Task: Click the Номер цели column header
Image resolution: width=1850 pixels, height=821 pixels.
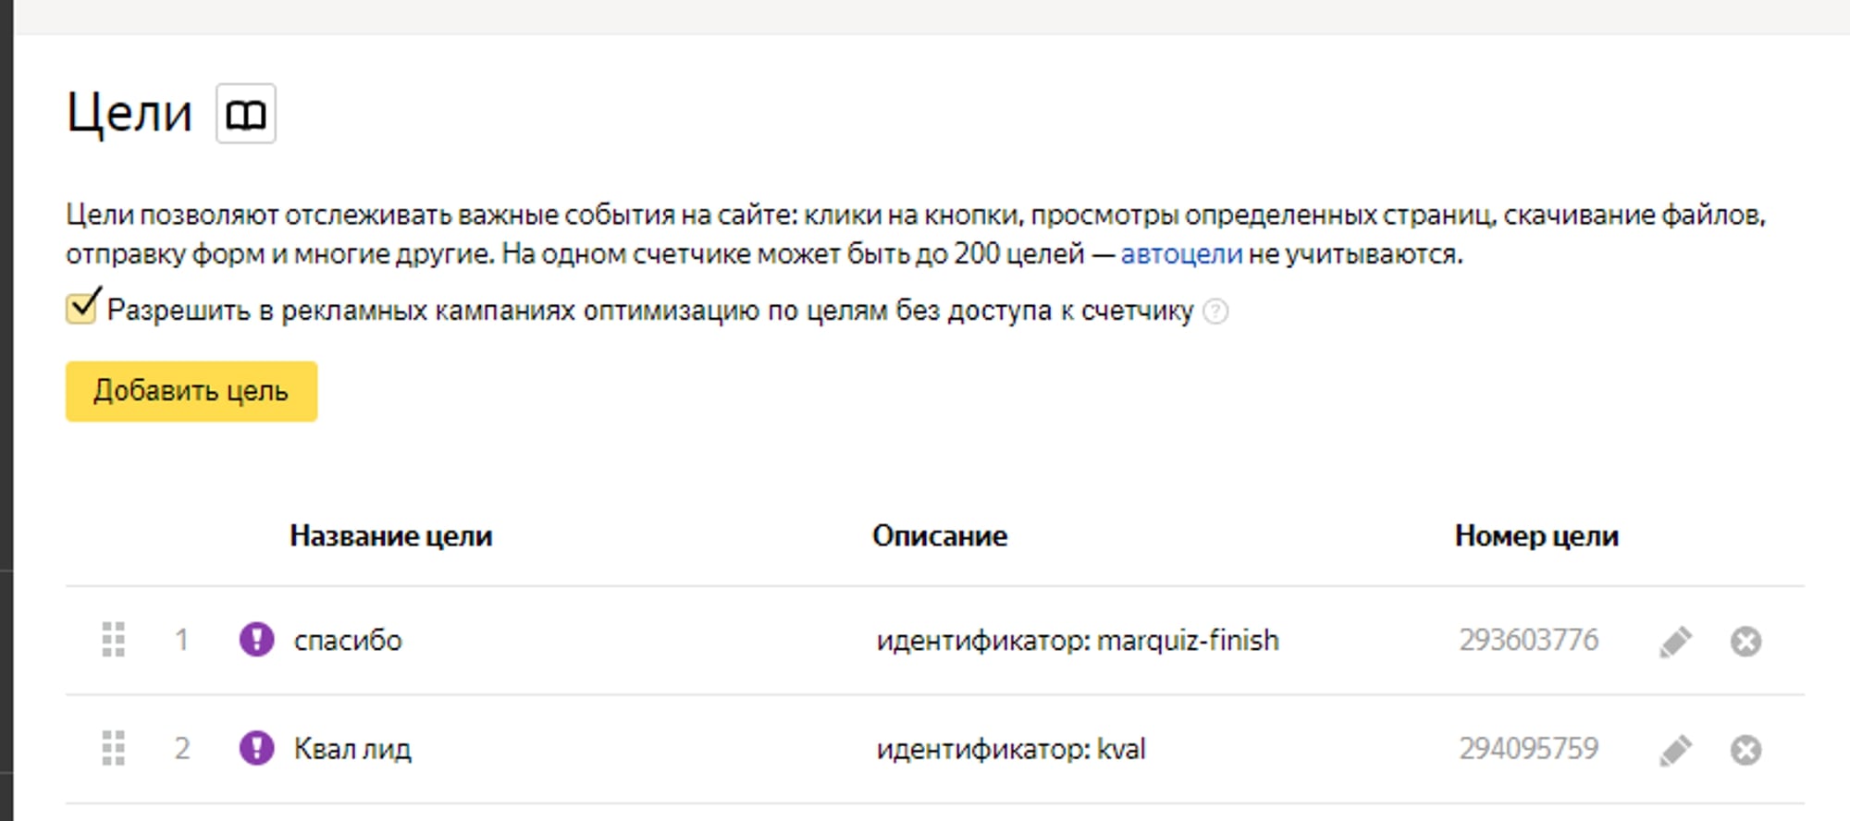Action: (x=1535, y=535)
